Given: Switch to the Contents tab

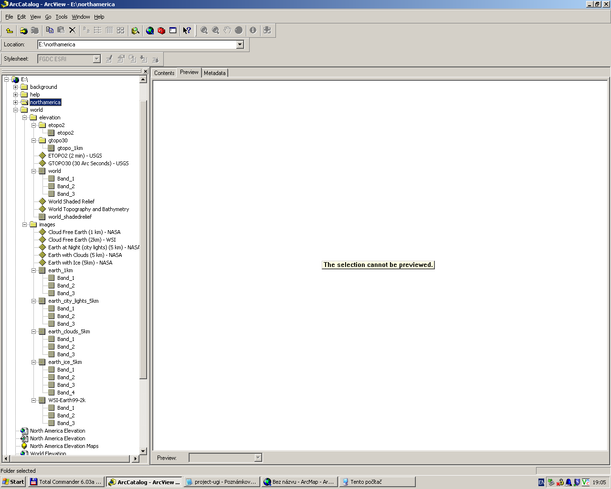Looking at the screenshot, I should point(164,73).
